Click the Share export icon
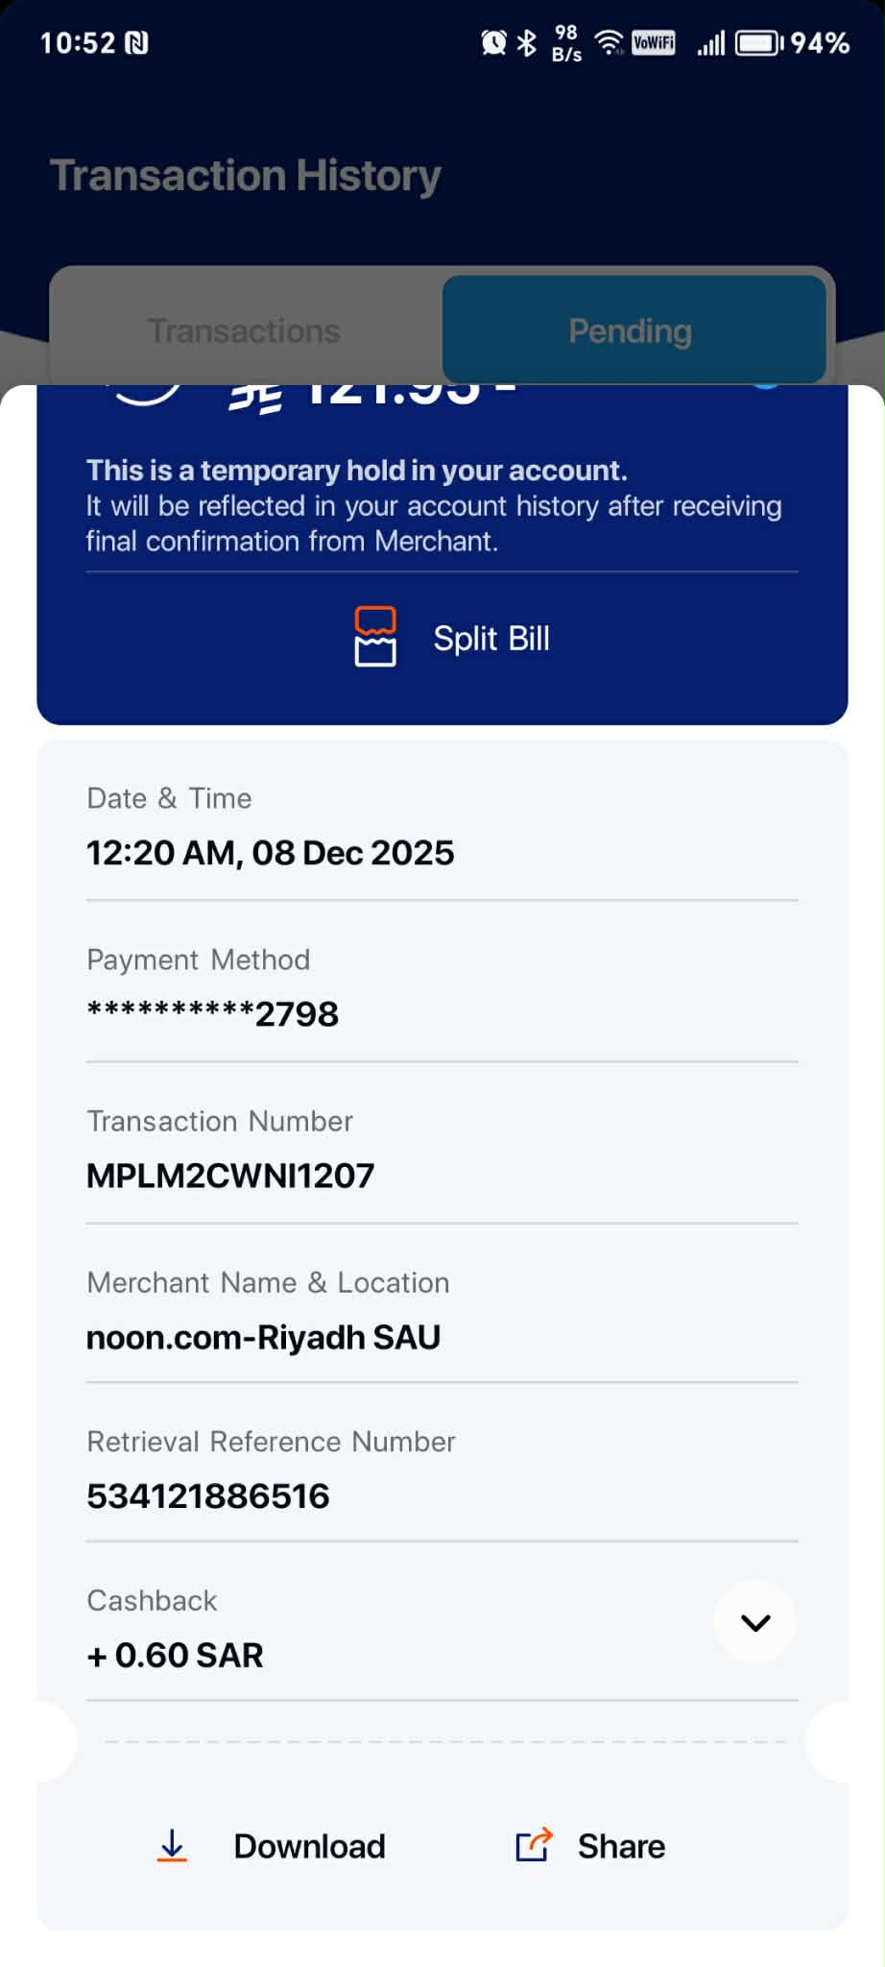The image size is (885, 1967). point(534,1845)
